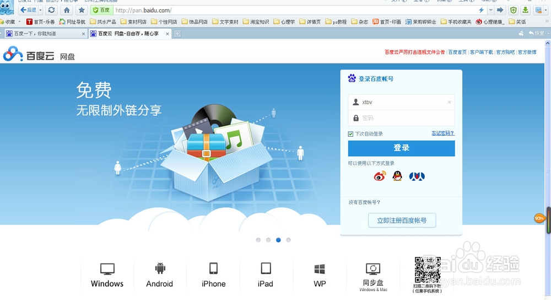Toggle the 下次自动登录 checkbox
551x300 pixels.
[x=350, y=134]
